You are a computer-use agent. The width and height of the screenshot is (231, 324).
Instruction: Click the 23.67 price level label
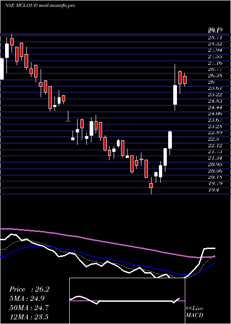pyautogui.click(x=215, y=120)
